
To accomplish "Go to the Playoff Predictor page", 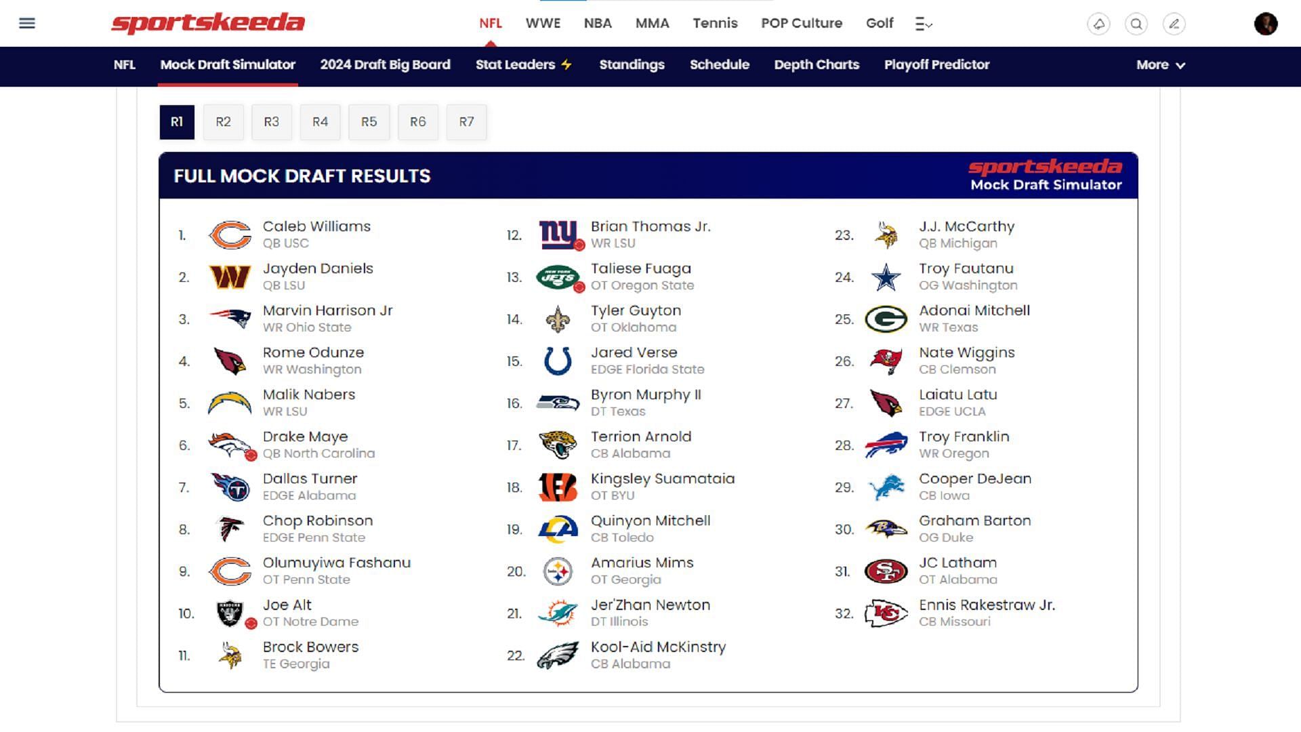I will coord(936,65).
